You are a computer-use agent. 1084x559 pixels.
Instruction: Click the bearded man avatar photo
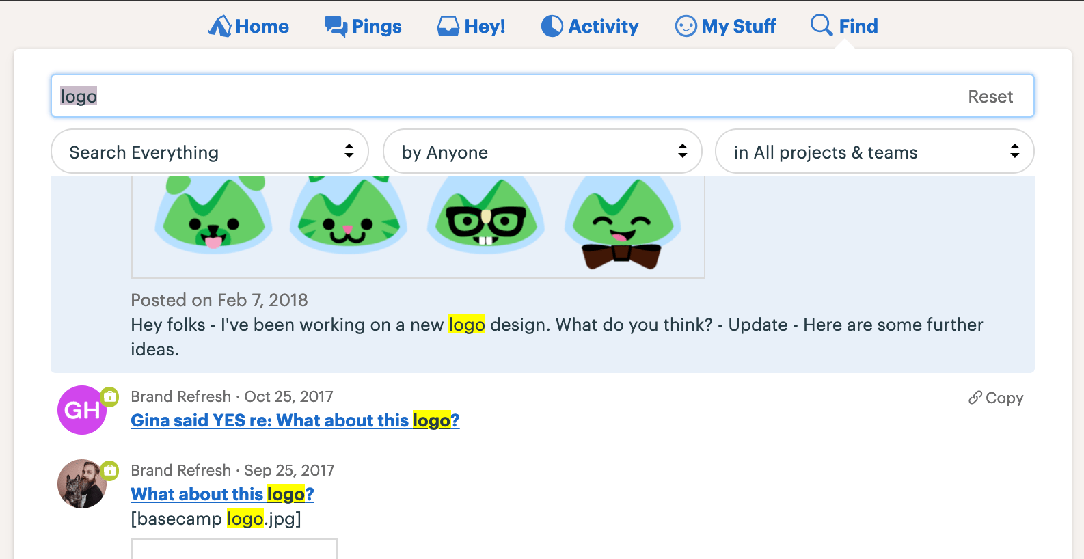[82, 484]
